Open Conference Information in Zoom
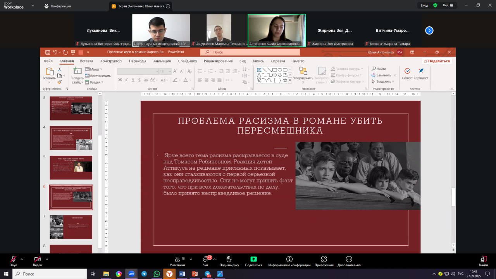This screenshot has width=496, height=279. (x=289, y=259)
